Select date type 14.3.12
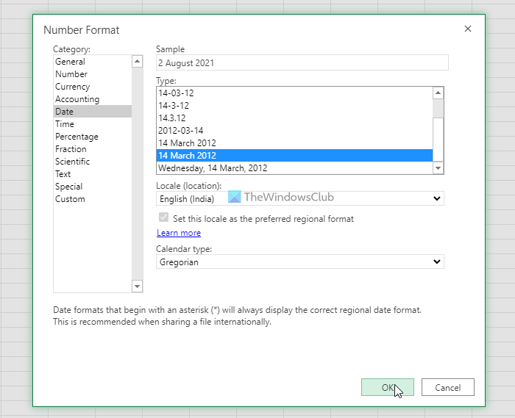Screen dimensions: 515x418 (294, 118)
